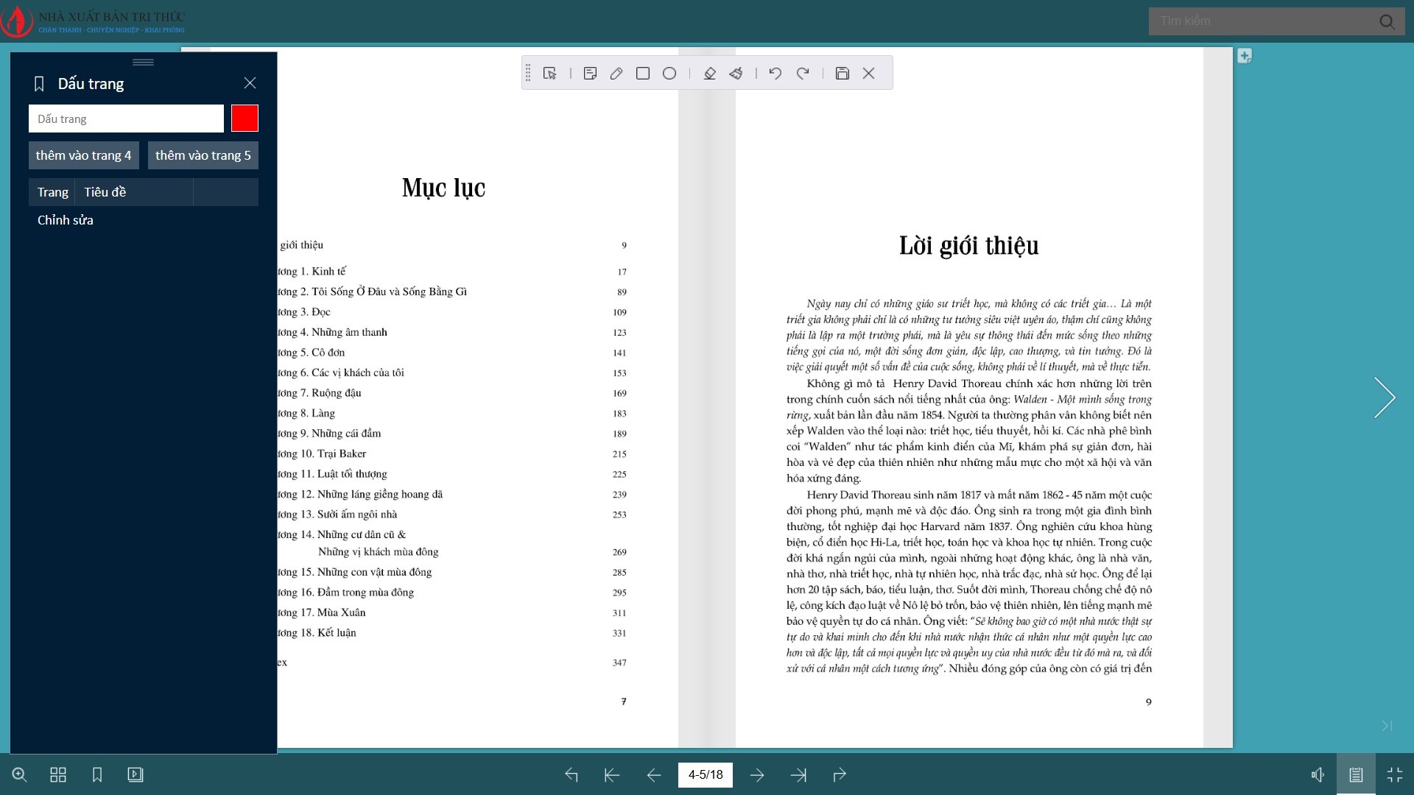
Task: Advance to the next page spread
Action: click(x=758, y=774)
